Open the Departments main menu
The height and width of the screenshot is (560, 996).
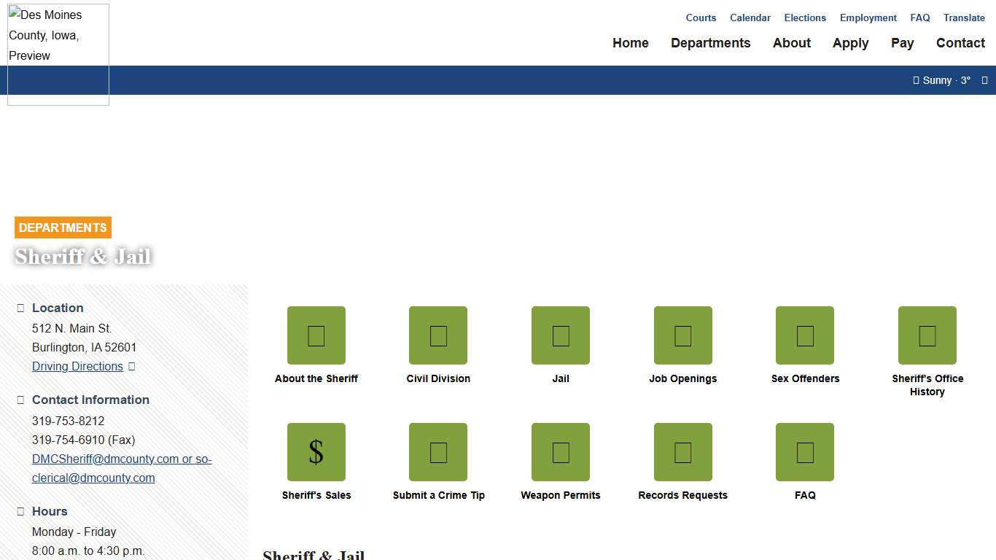pos(710,43)
